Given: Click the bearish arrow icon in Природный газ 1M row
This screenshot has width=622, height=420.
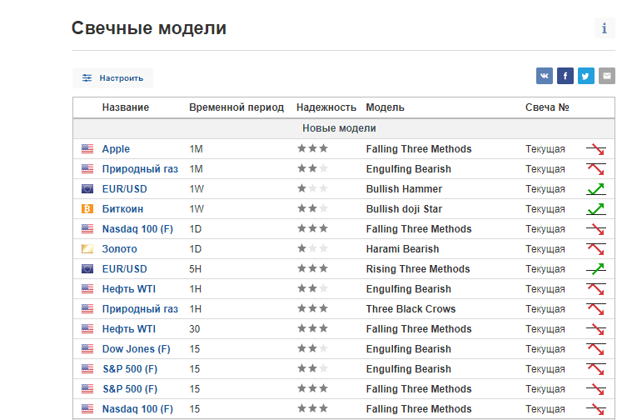Looking at the screenshot, I should click(x=596, y=169).
